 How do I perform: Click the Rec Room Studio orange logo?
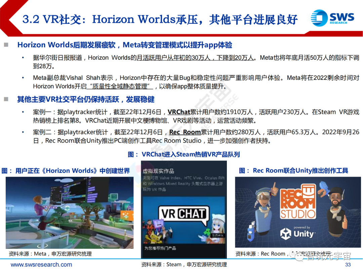tap(298, 201)
